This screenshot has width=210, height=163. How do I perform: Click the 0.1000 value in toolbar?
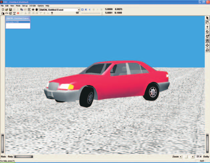pyautogui.click(x=118, y=13)
